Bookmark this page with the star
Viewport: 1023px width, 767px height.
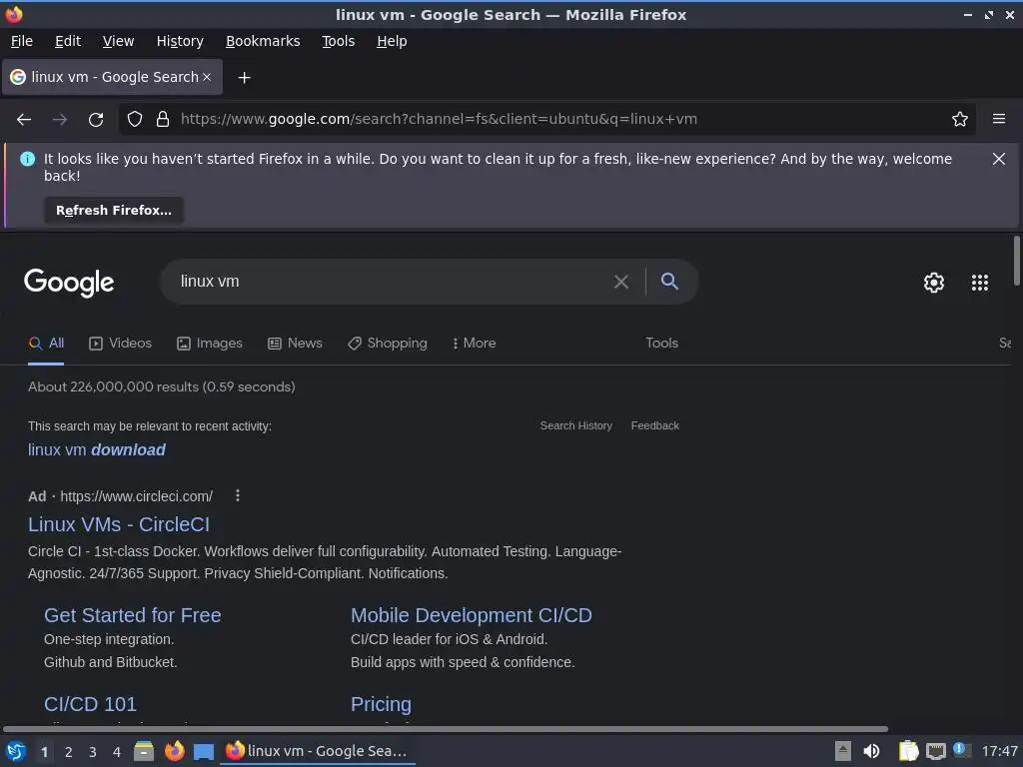click(960, 119)
